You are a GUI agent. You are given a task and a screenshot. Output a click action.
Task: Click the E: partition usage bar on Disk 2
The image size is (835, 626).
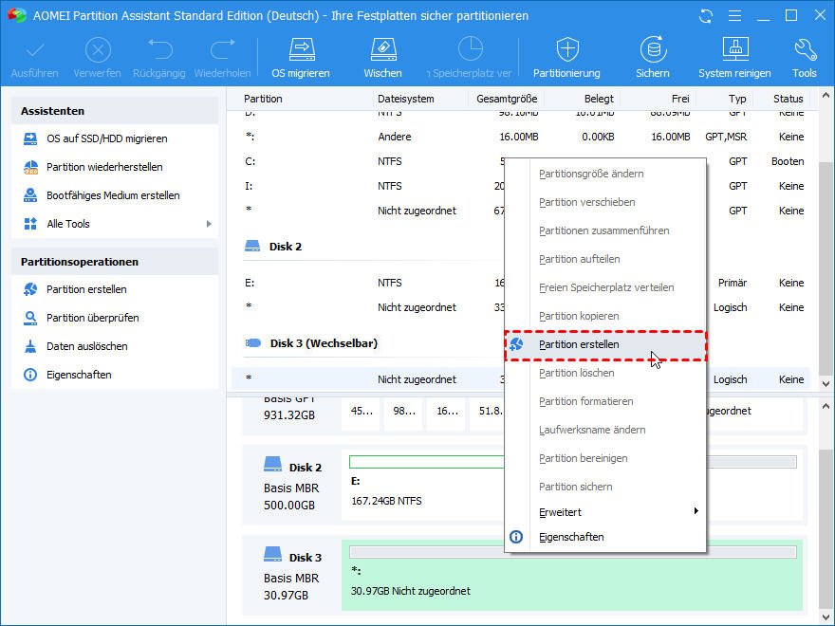(427, 462)
